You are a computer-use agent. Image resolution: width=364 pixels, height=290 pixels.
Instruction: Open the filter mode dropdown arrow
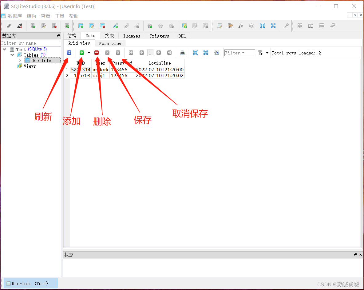click(267, 53)
